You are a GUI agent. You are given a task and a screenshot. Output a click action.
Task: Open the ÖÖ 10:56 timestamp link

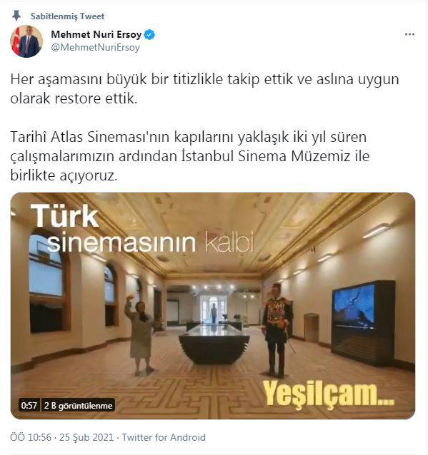(x=31, y=437)
